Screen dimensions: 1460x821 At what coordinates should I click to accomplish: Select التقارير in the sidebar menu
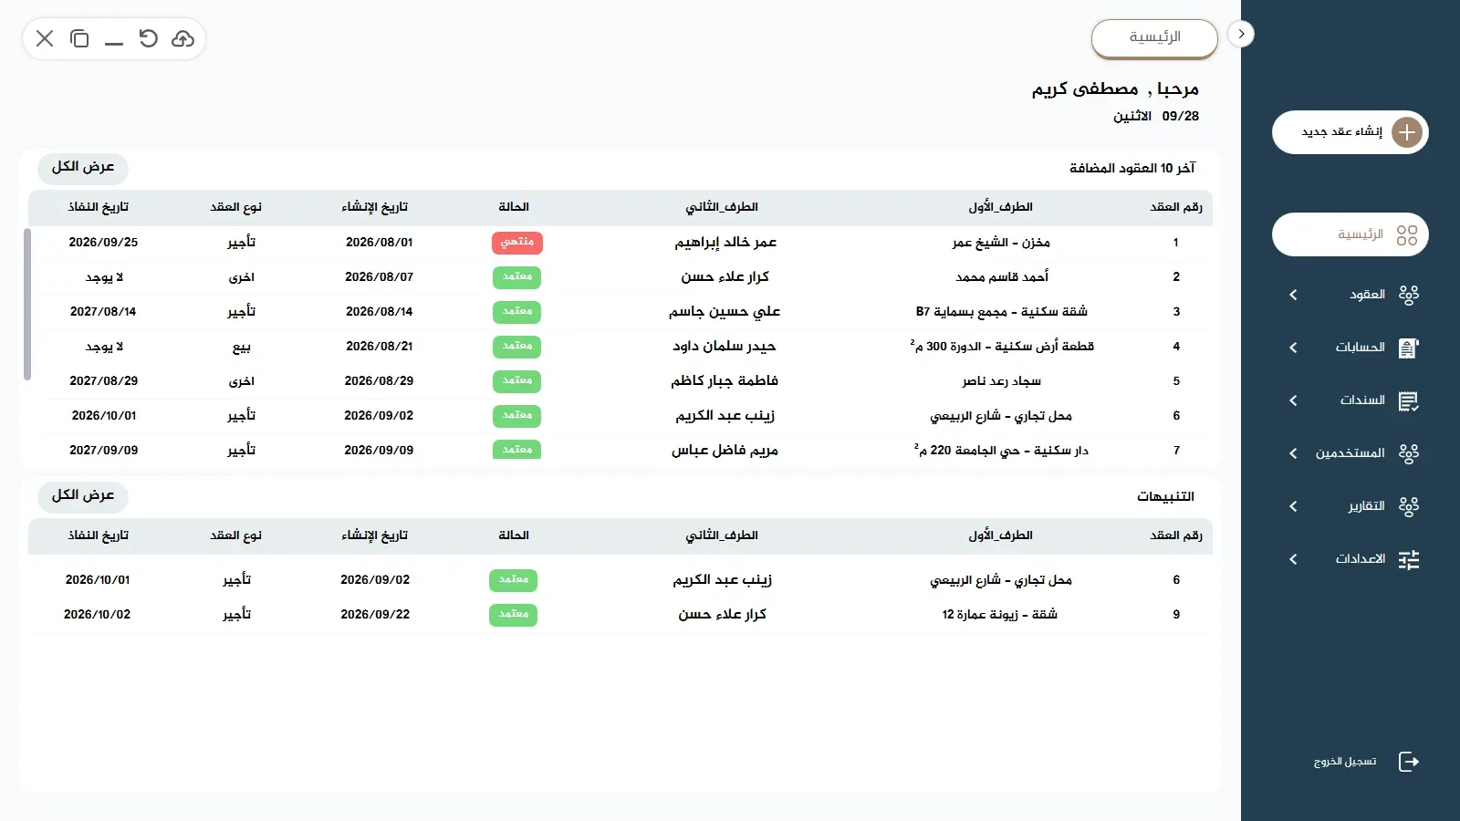[x=1366, y=506]
